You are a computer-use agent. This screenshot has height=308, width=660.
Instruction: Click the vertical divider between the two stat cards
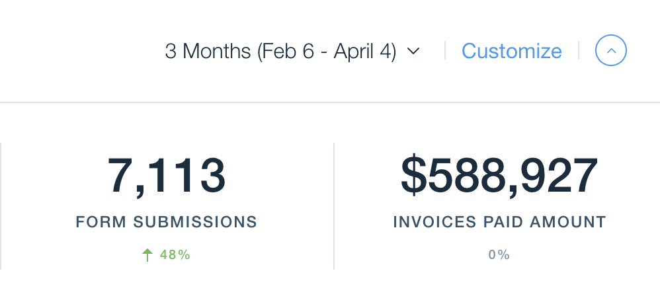pyautogui.click(x=334, y=206)
